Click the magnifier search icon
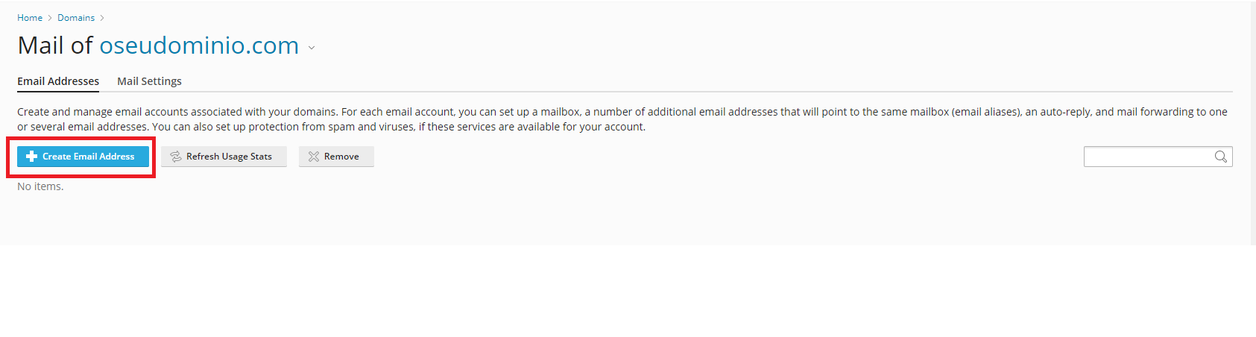Screen dimensions: 1256x337 pos(1220,157)
